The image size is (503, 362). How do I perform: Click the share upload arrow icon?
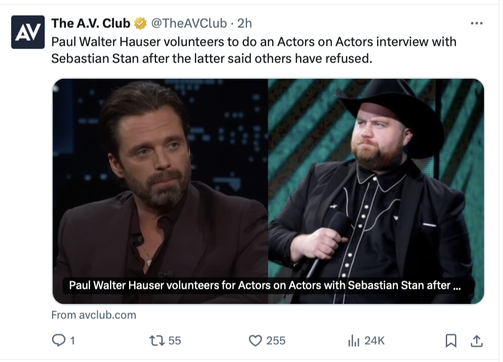pyautogui.click(x=476, y=340)
